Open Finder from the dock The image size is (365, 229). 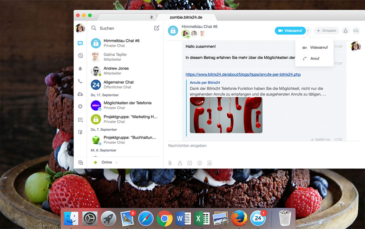point(71,218)
